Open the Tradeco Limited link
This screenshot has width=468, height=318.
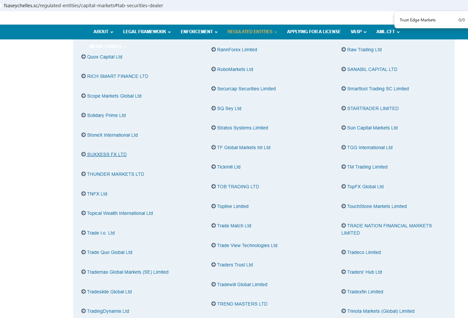coord(364,252)
